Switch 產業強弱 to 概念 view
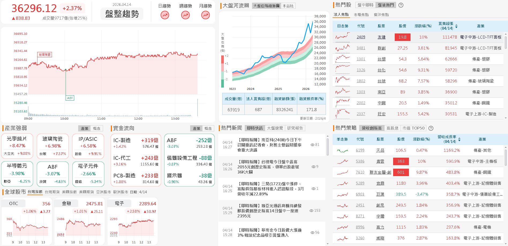 tap(97, 128)
